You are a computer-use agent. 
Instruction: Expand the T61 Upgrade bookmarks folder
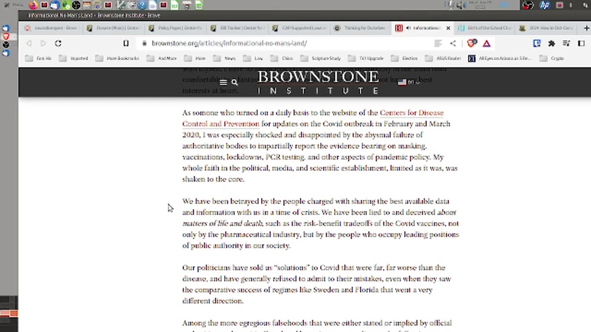coord(366,59)
